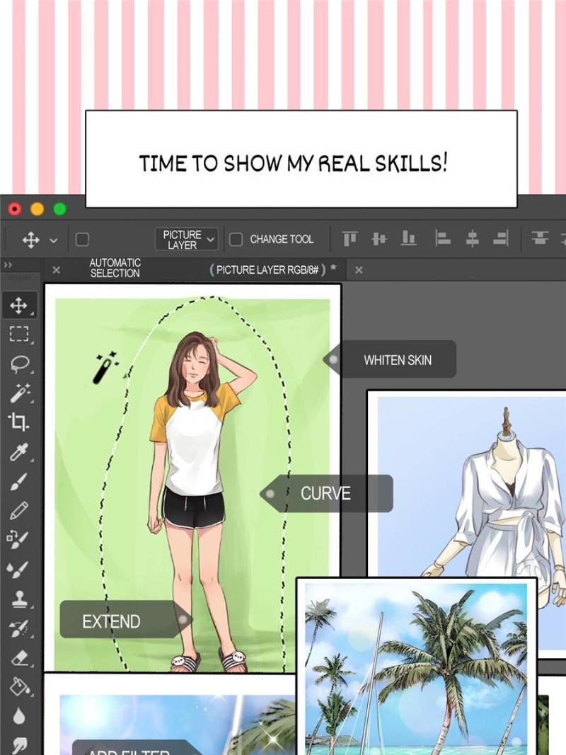Select the Lasso tool
Viewport: 566px width, 755px height.
pyautogui.click(x=19, y=364)
